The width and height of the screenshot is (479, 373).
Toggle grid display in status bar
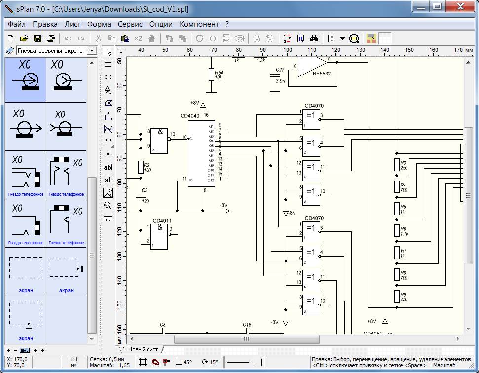point(143,362)
